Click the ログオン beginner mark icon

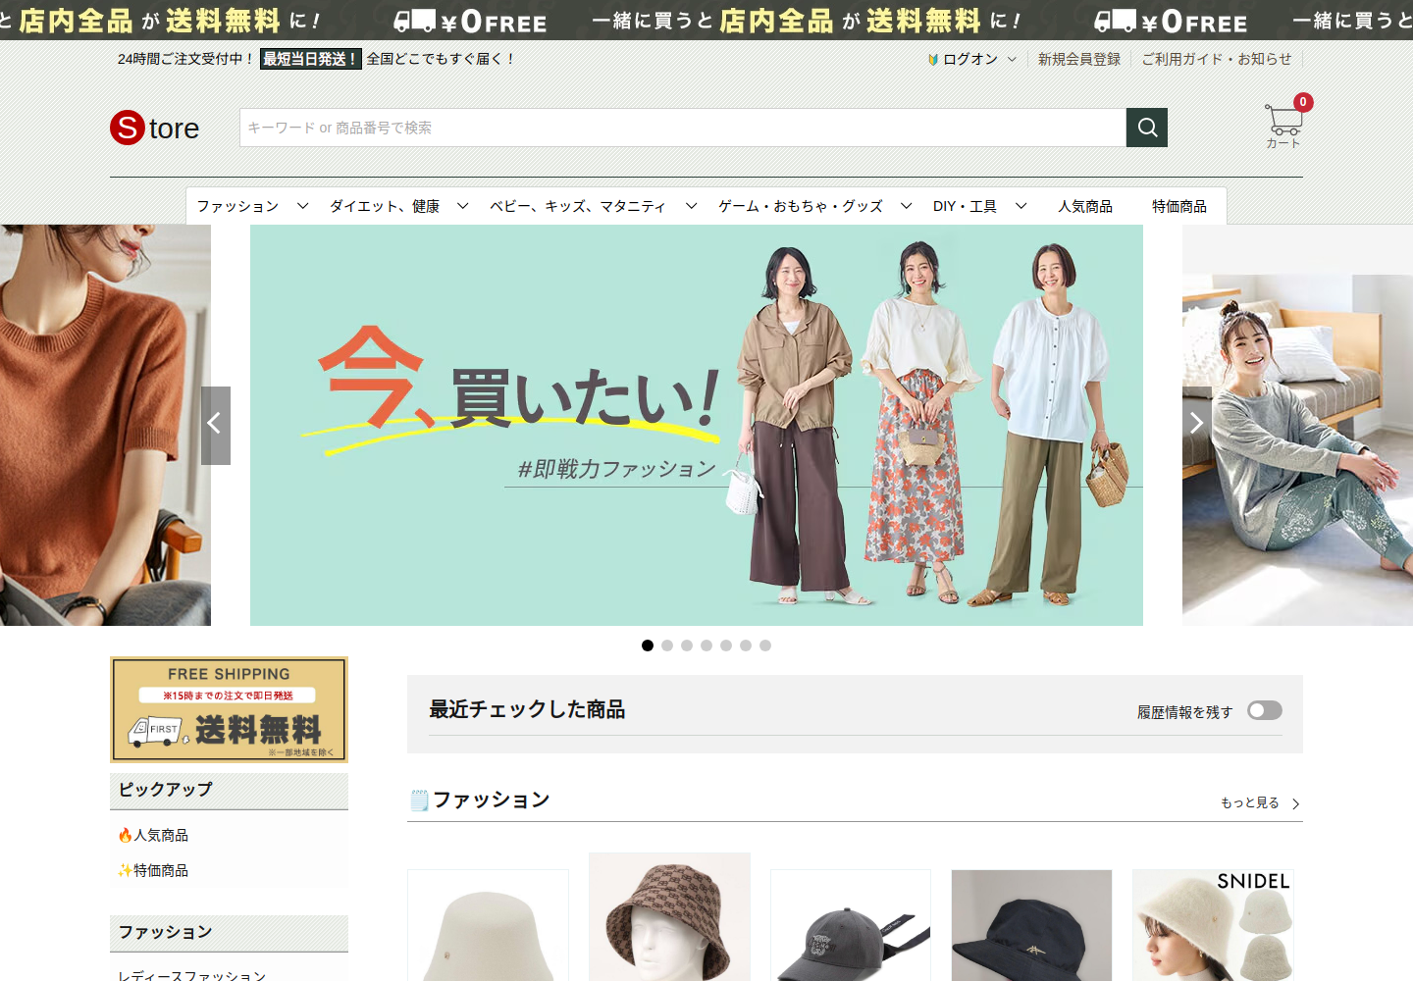933,60
